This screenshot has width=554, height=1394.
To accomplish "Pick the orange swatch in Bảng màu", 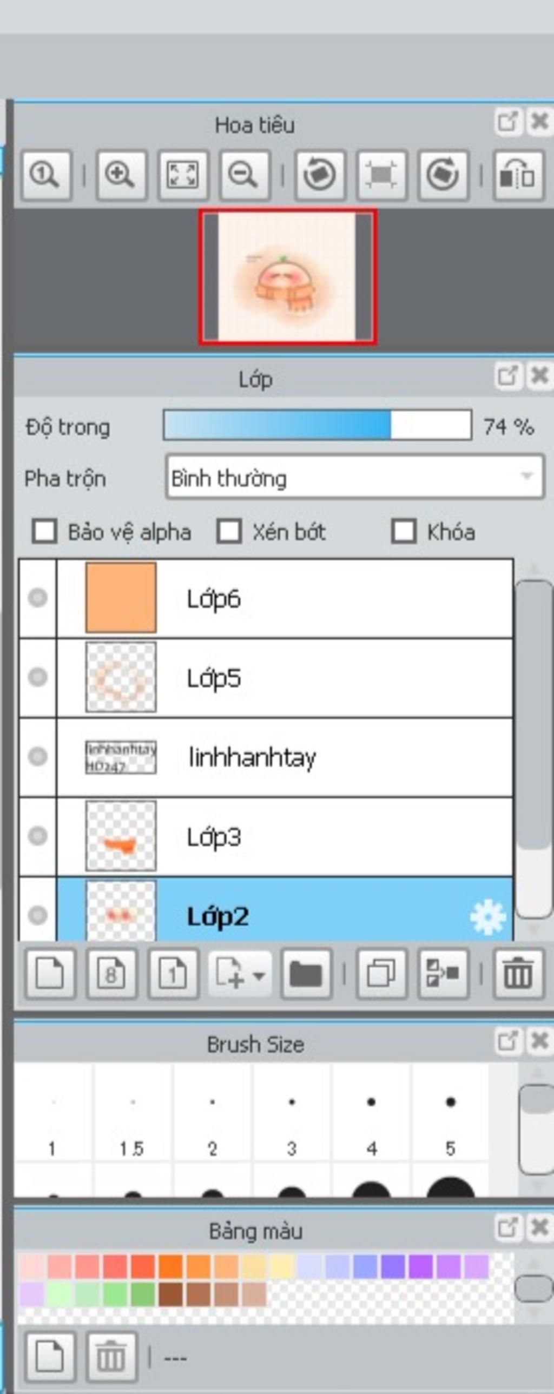I will [x=171, y=1267].
